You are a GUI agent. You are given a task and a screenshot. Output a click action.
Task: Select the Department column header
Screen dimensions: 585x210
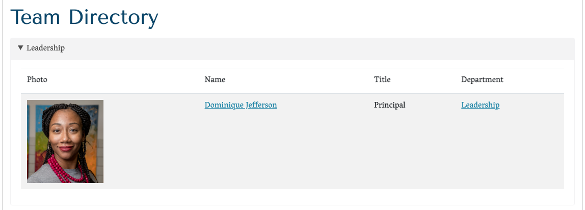point(482,80)
